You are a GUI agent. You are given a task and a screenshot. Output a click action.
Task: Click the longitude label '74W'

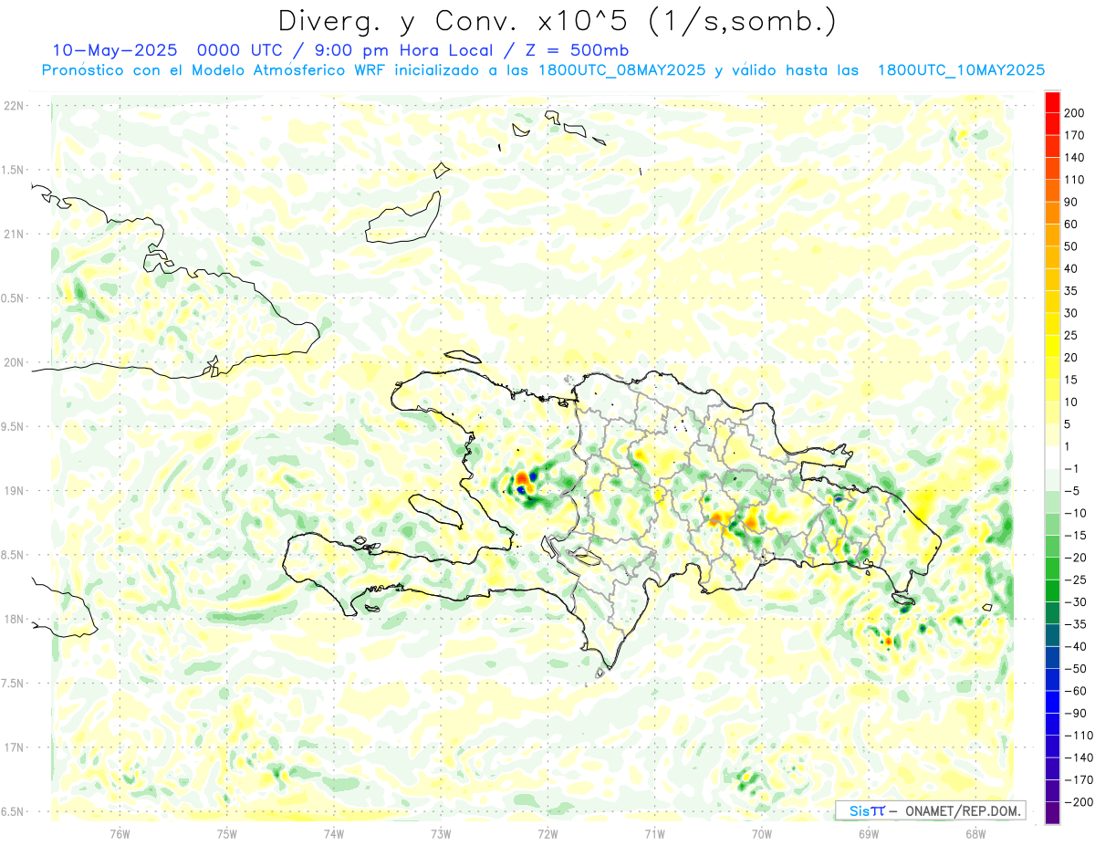coord(333,833)
